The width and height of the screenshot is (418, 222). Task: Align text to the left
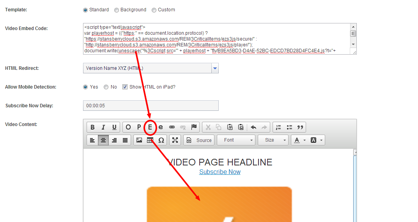[x=92, y=140]
